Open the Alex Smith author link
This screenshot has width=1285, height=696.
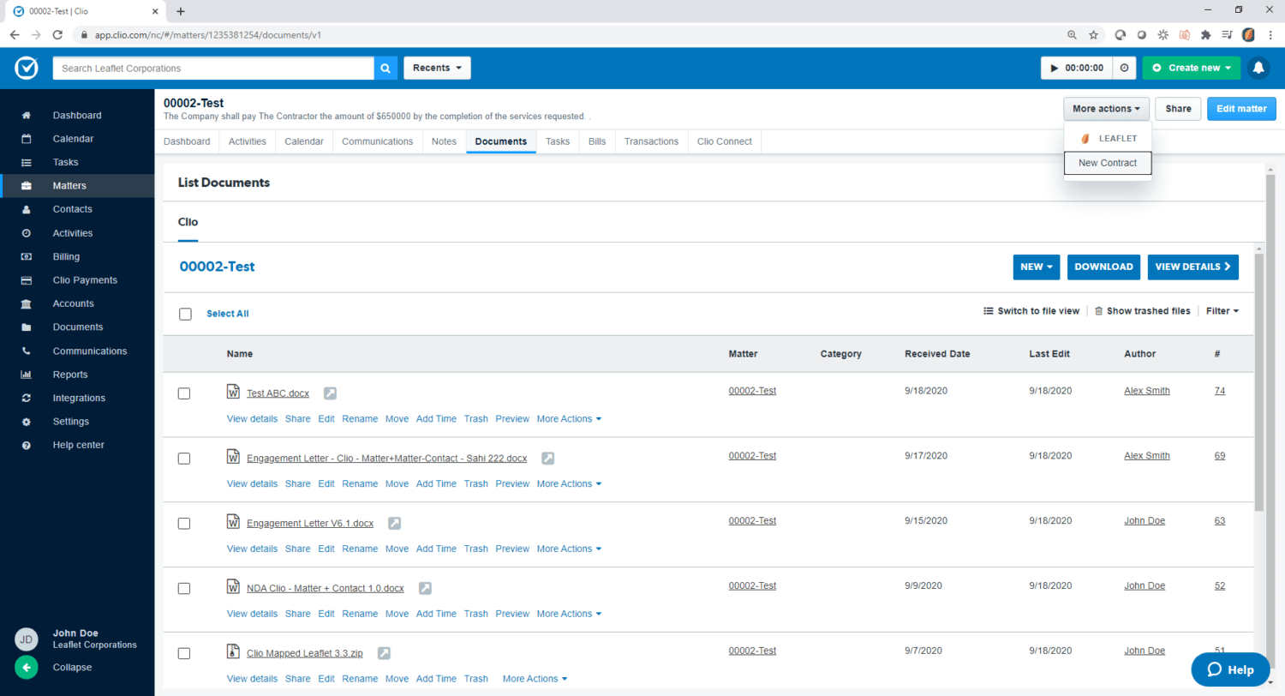point(1146,390)
